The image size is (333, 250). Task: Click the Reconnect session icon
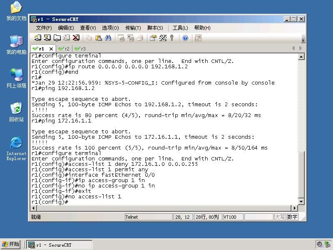[x=67, y=38]
